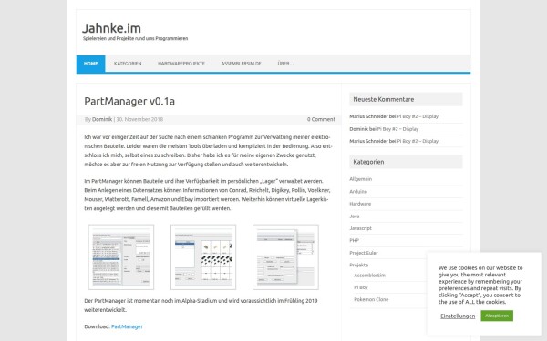Open the third PartManager screenshot thumbnail
Screen dimensions: 547x341
[x=285, y=257]
